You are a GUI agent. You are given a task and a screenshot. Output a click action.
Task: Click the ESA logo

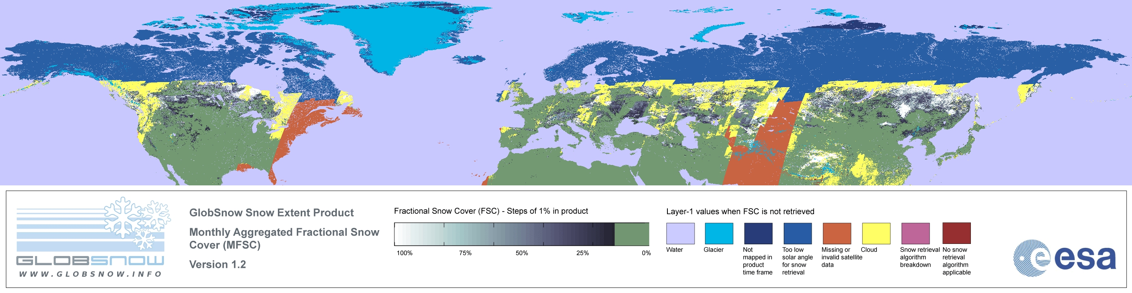coord(1064,258)
